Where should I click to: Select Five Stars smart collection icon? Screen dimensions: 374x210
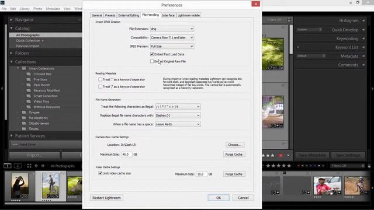pyautogui.click(x=29, y=79)
